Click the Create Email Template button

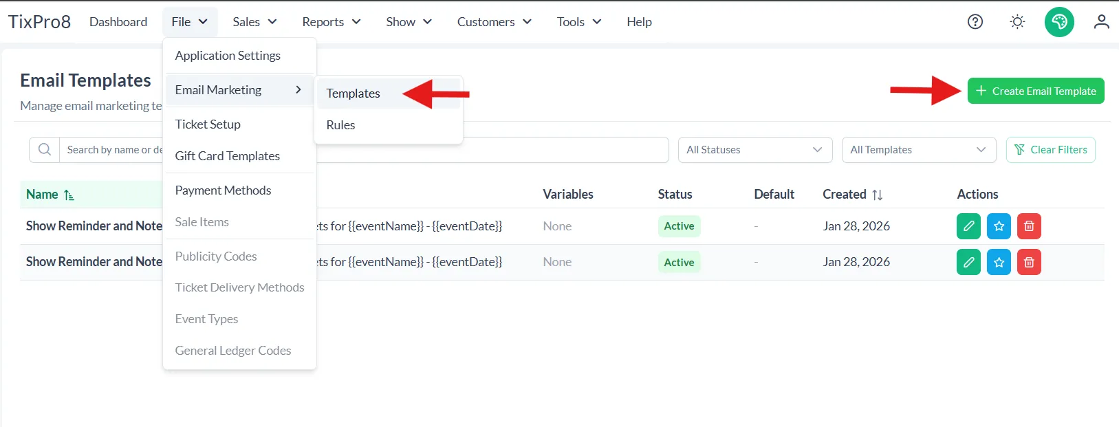click(1036, 91)
